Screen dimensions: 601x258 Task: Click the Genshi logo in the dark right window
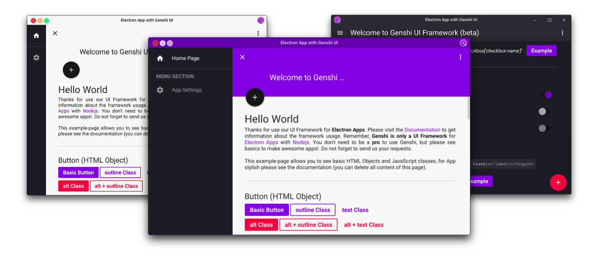(337, 20)
